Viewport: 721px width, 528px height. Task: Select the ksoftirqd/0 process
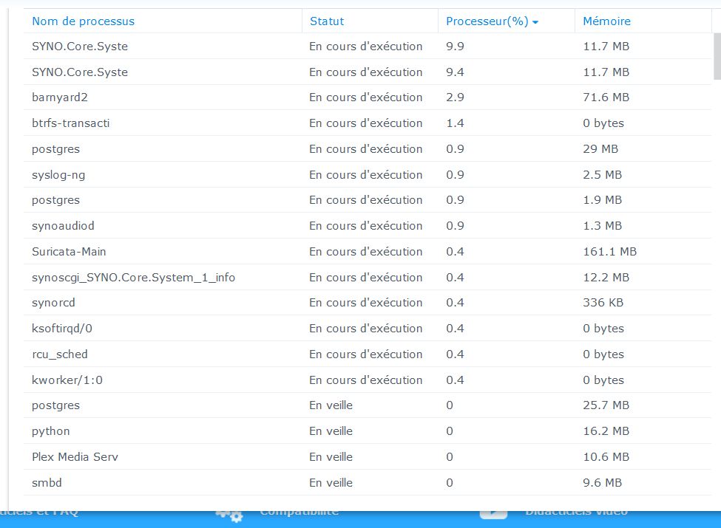(368, 329)
